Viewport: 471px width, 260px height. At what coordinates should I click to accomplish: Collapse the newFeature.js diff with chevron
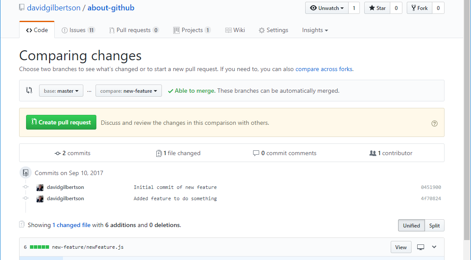click(434, 247)
